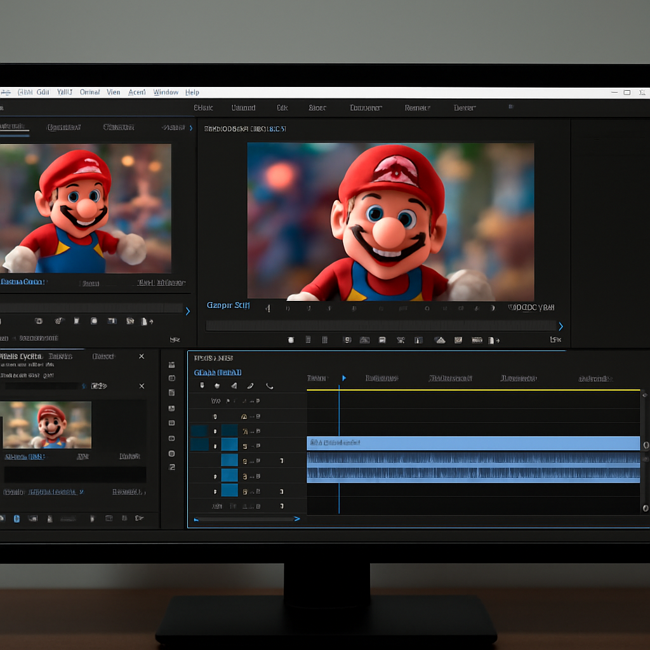Toggle dark source patch box on video clip's track
The image size is (650, 650).
pyautogui.click(x=200, y=444)
